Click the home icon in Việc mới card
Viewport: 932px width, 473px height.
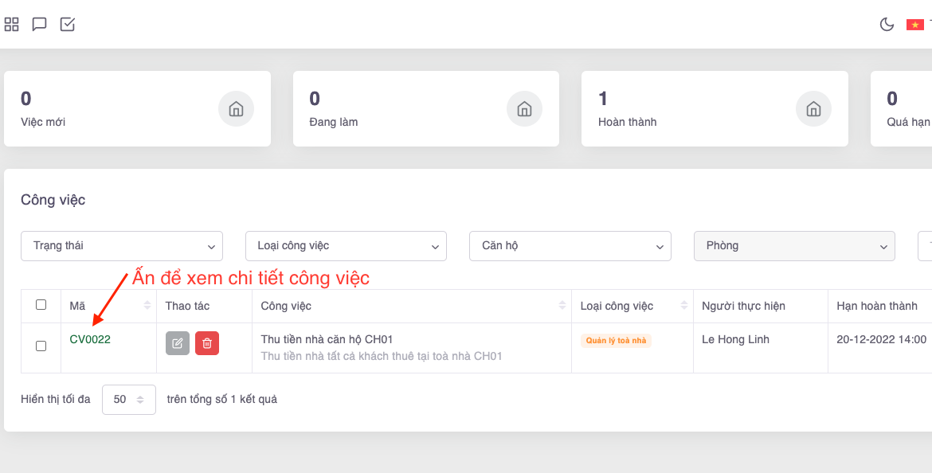point(237,109)
